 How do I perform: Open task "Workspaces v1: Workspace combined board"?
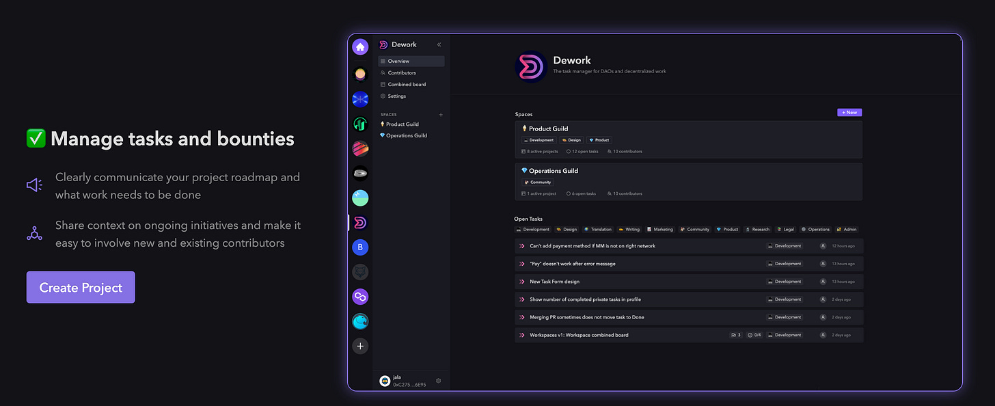(x=689, y=335)
